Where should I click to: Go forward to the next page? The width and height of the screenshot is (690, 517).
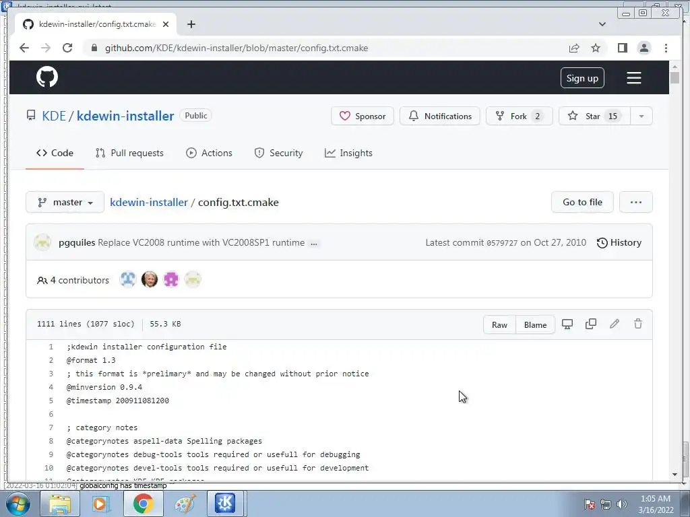[46, 48]
